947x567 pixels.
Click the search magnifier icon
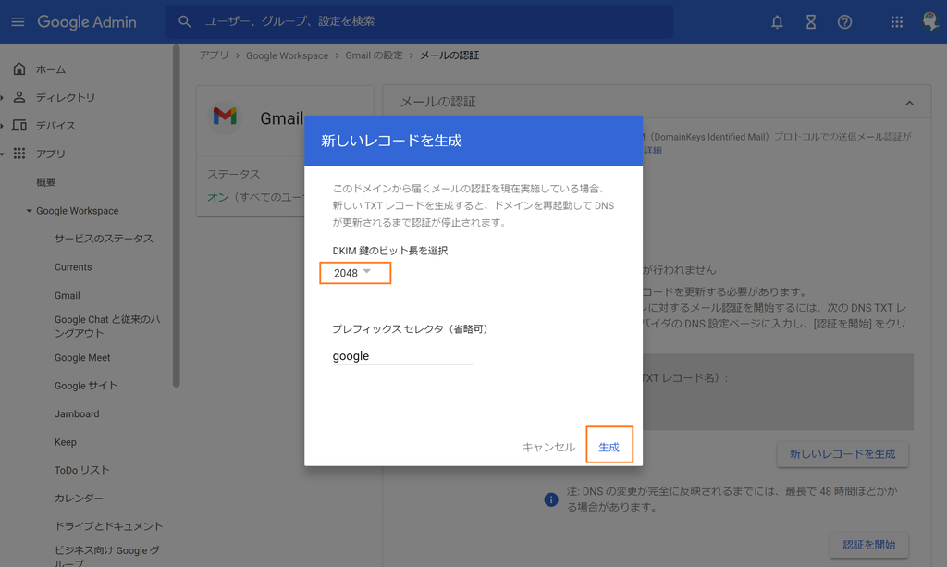click(185, 22)
